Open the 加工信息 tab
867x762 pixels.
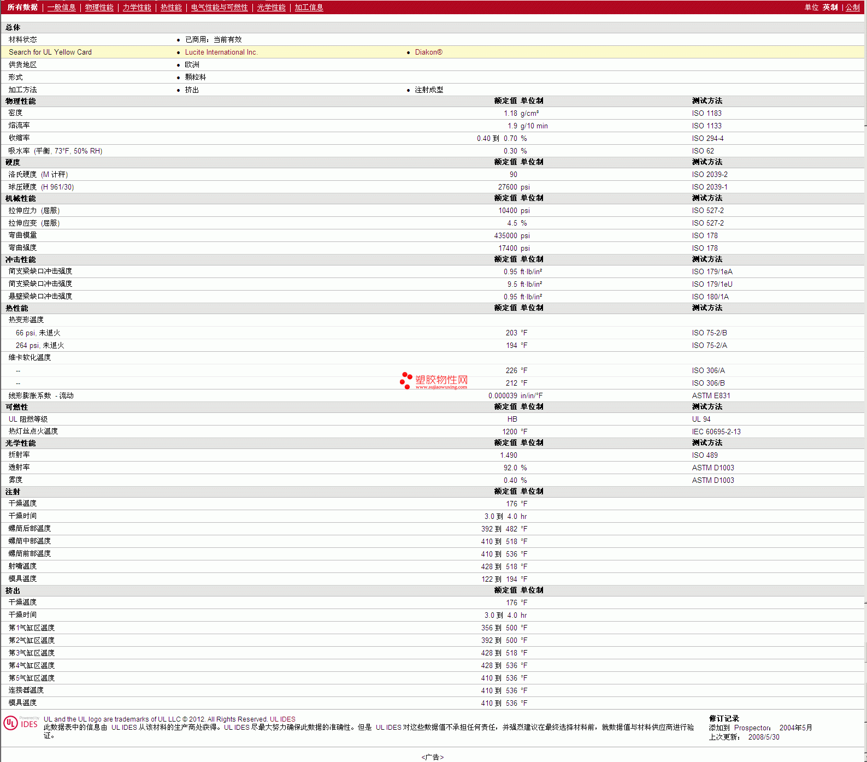309,7
